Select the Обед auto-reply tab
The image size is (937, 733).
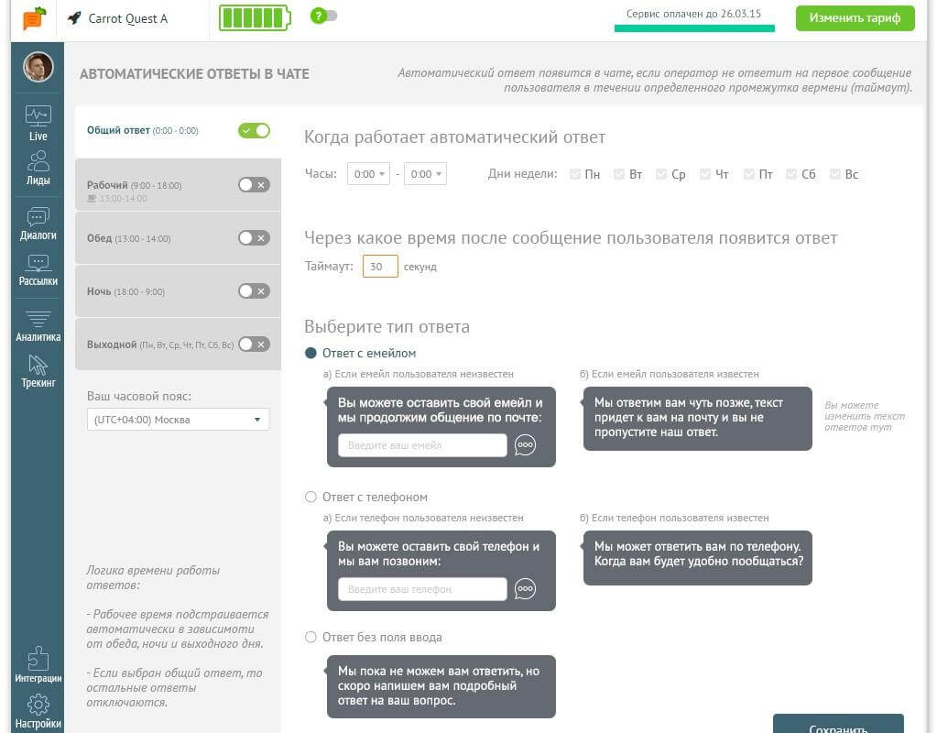[x=156, y=238]
